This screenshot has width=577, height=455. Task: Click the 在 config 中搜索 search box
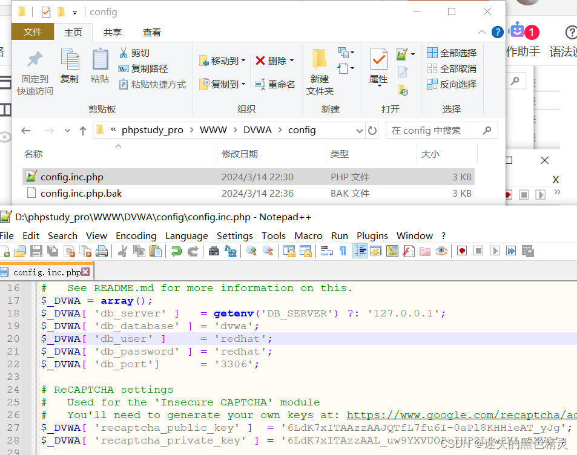435,130
